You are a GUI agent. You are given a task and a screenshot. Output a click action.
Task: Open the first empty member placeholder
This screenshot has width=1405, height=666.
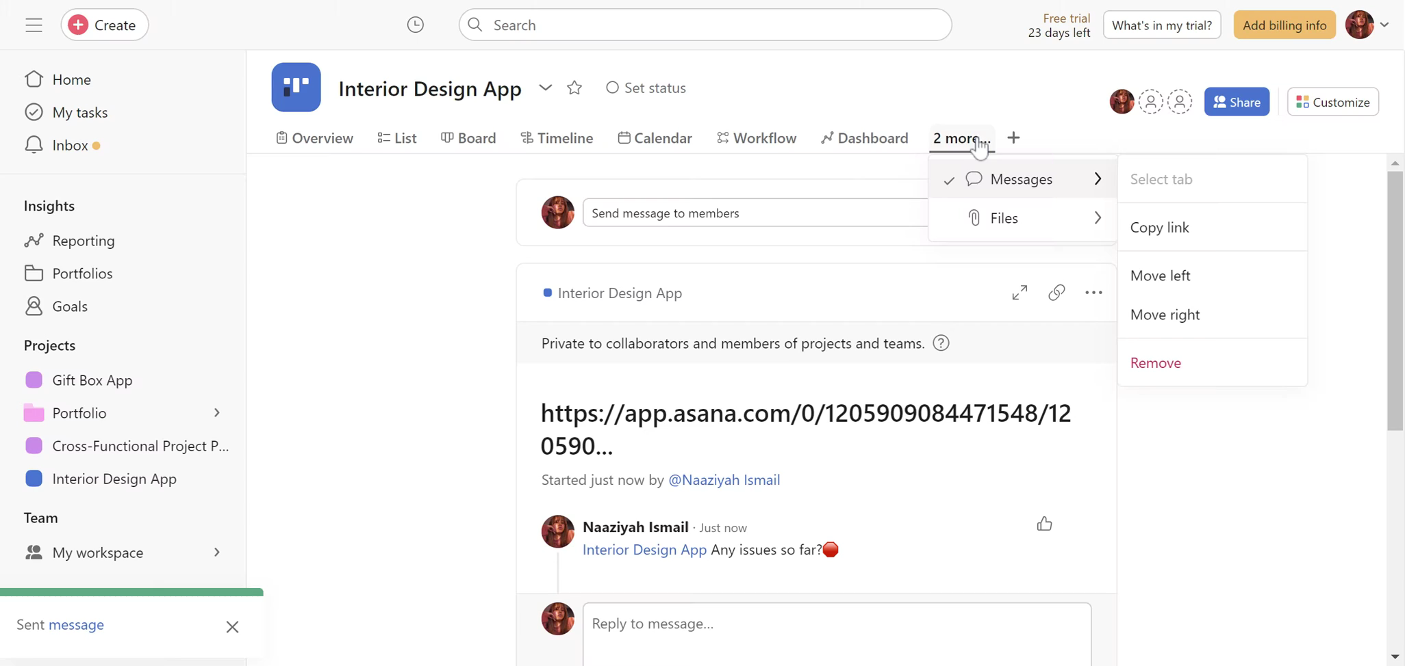(1151, 102)
